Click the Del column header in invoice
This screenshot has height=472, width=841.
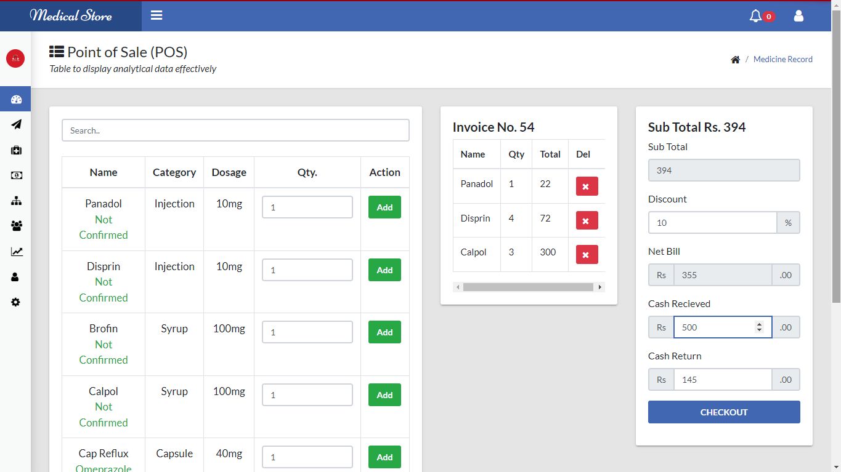[583, 154]
